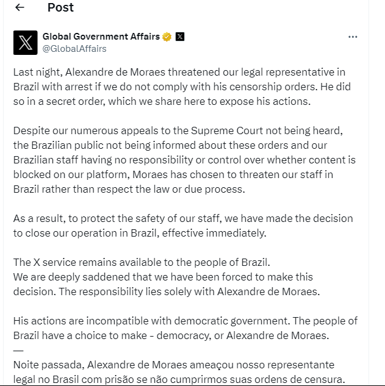Click the line 'As a result, to protect'

coord(183,218)
